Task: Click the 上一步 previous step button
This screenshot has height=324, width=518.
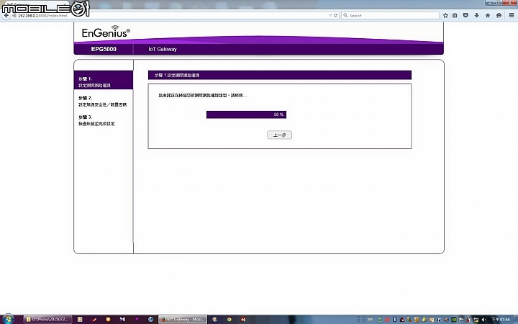Action: tap(279, 135)
